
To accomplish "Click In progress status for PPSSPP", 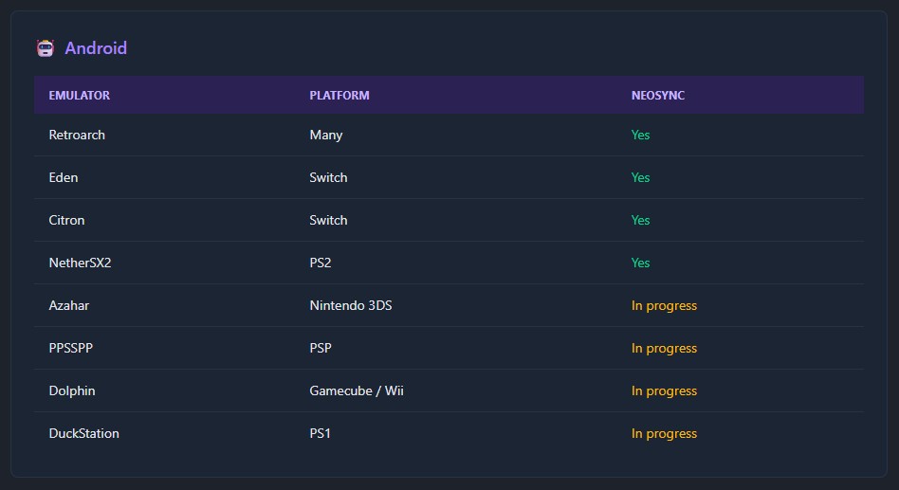I will pos(664,349).
